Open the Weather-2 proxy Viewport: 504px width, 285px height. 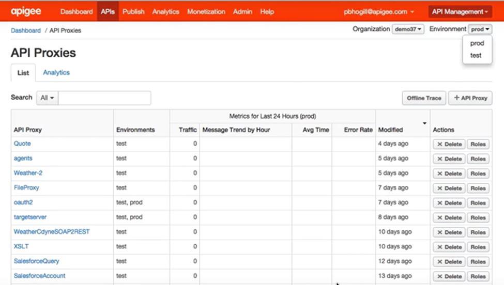pos(28,172)
